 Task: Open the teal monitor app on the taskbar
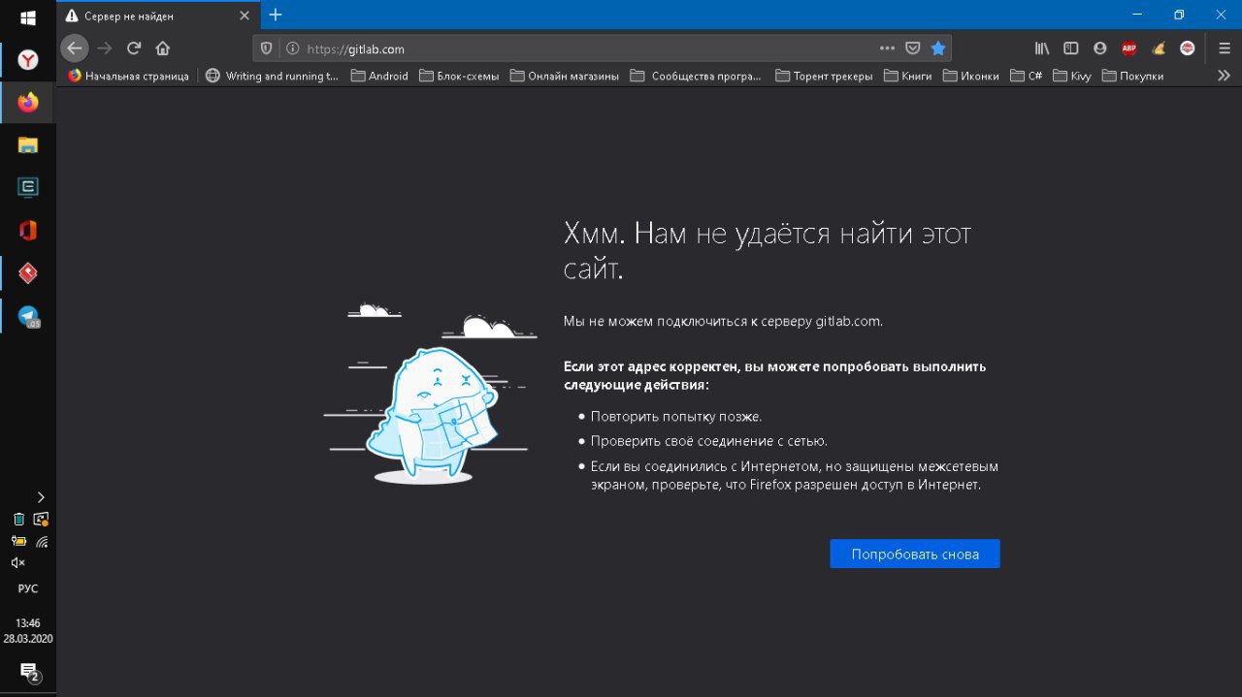pos(28,188)
